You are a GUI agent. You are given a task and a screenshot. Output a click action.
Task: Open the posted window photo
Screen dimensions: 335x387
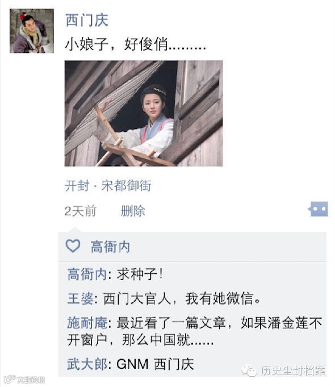click(x=144, y=113)
